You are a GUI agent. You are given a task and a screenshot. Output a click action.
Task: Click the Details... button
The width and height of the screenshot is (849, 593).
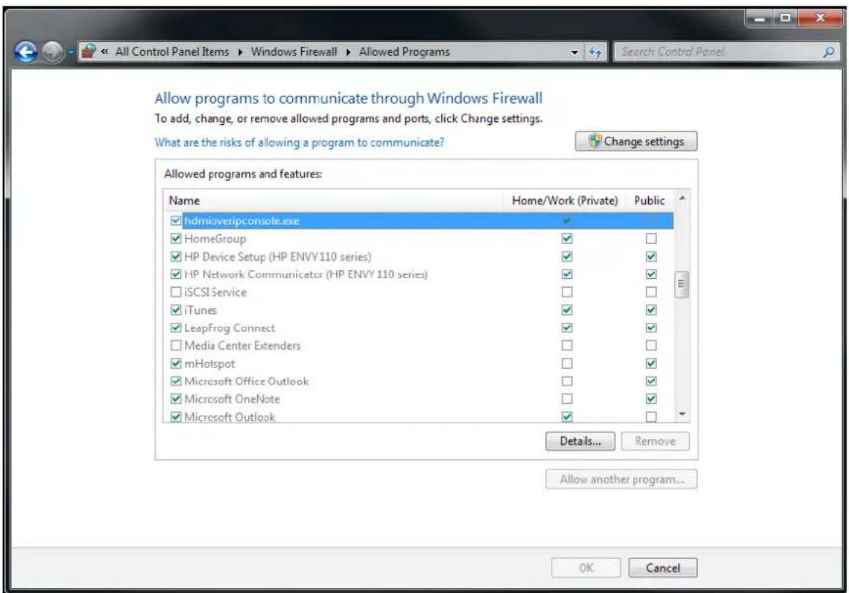coord(580,441)
